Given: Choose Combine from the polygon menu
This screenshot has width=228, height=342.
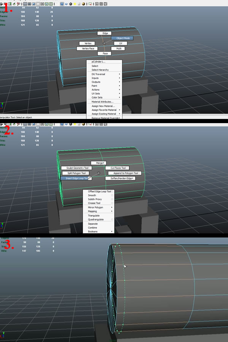Looking at the screenshot, I should point(92,228).
